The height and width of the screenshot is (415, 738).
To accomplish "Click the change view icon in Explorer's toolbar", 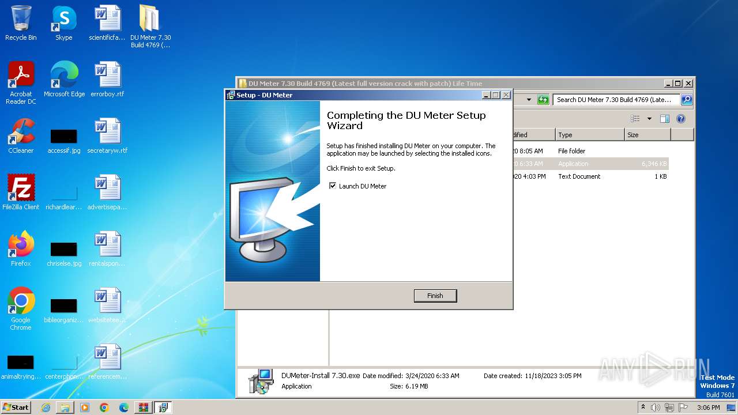I will pyautogui.click(x=635, y=119).
